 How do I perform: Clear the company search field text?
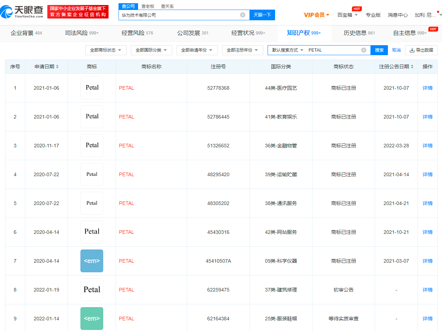click(x=243, y=15)
